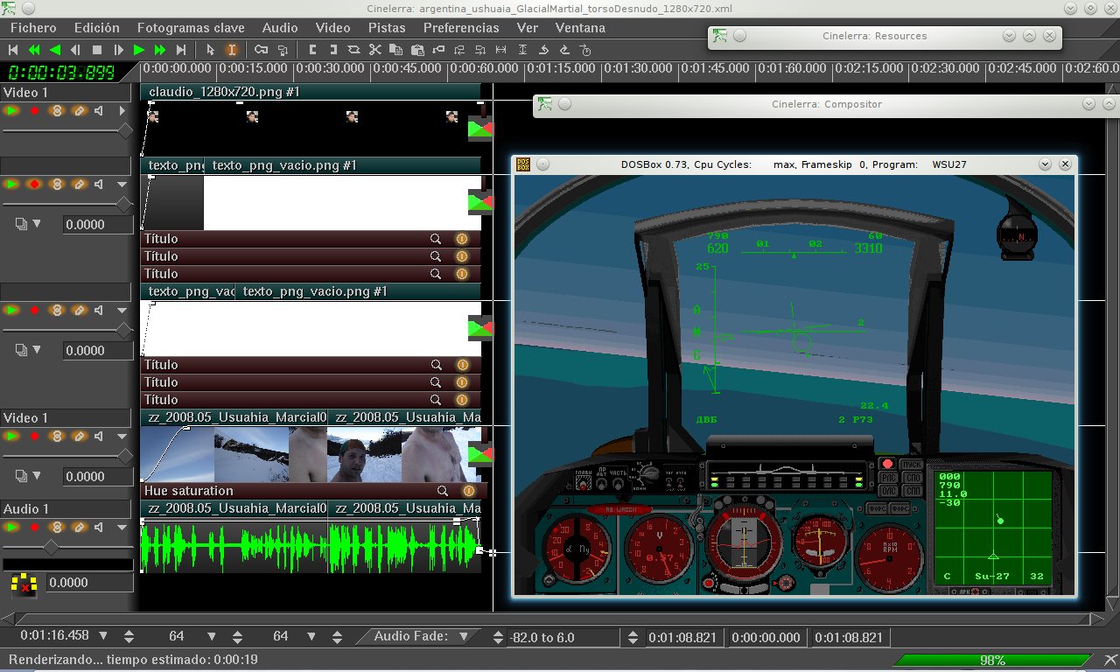Click the Audio 1 pan or balance slider
The width and height of the screenshot is (1120, 672).
[67, 548]
